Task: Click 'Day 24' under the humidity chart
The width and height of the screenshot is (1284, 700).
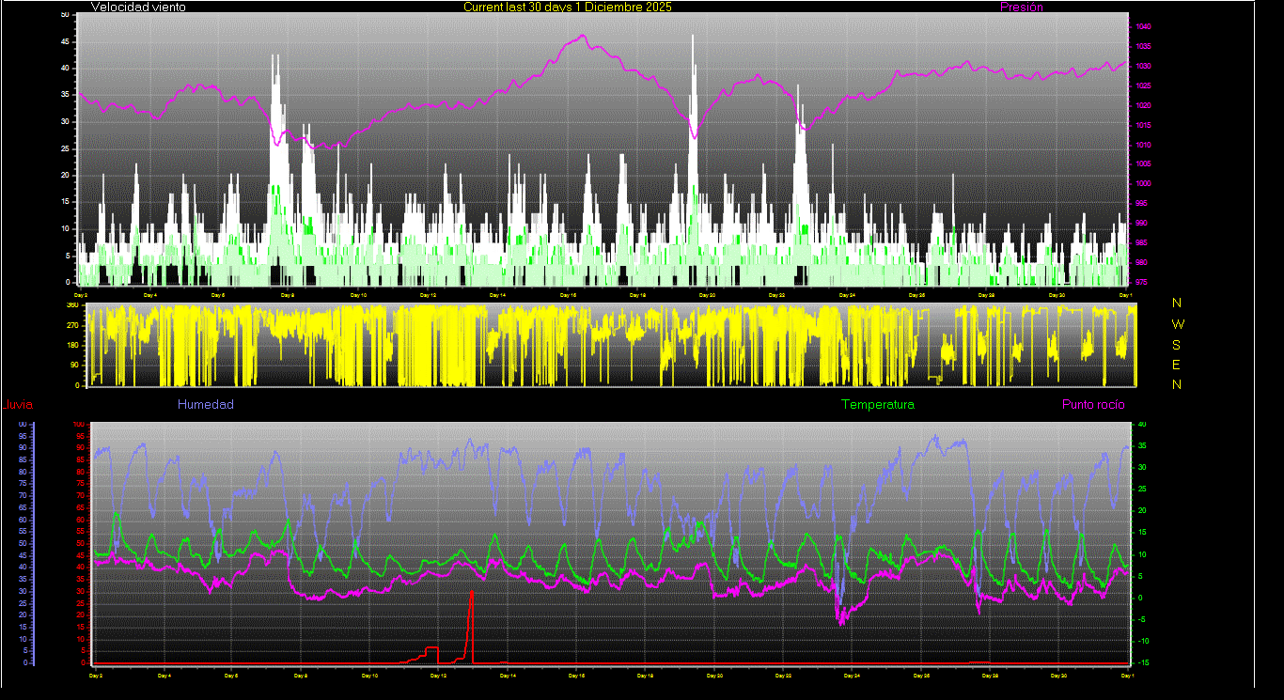Action: 853,676
